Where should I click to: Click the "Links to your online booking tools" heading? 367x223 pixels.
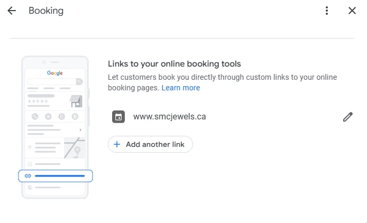pyautogui.click(x=175, y=64)
